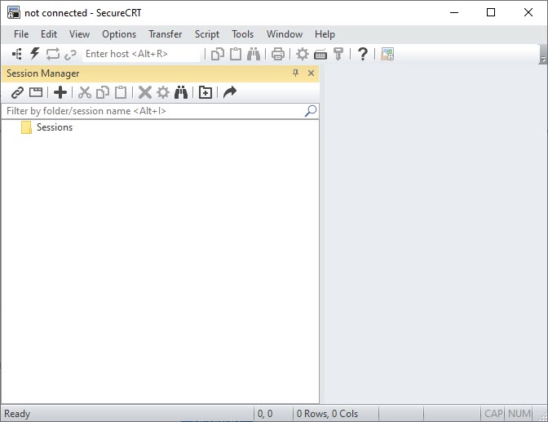548x422 pixels.
Task: Close the Session Manager panel
Action: pos(311,73)
